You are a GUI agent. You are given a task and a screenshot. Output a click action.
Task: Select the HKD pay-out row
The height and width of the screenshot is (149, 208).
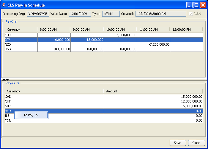(x=104, y=111)
